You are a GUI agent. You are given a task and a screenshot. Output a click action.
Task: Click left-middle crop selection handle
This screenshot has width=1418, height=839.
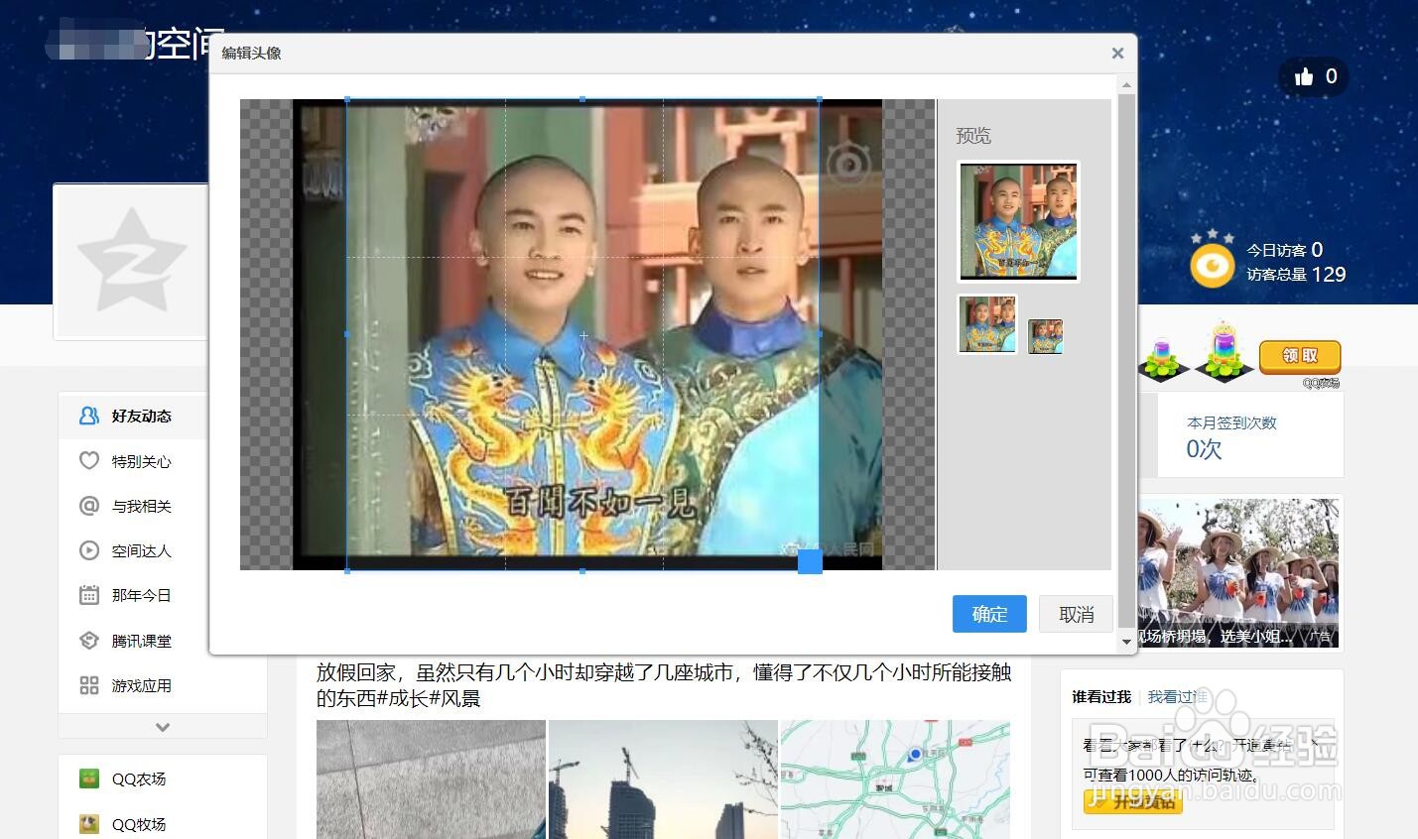click(346, 334)
